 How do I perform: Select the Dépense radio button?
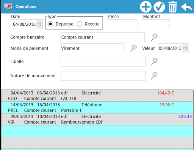click(x=50, y=24)
